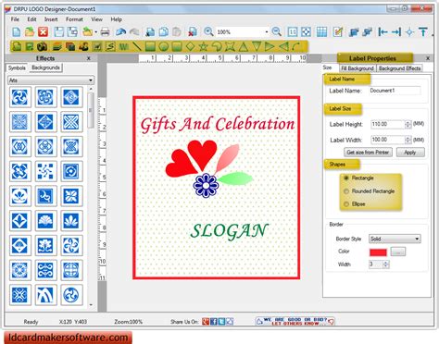Image resolution: width=439 pixels, height=344 pixels.
Task: Open the File menu
Action: [15, 19]
